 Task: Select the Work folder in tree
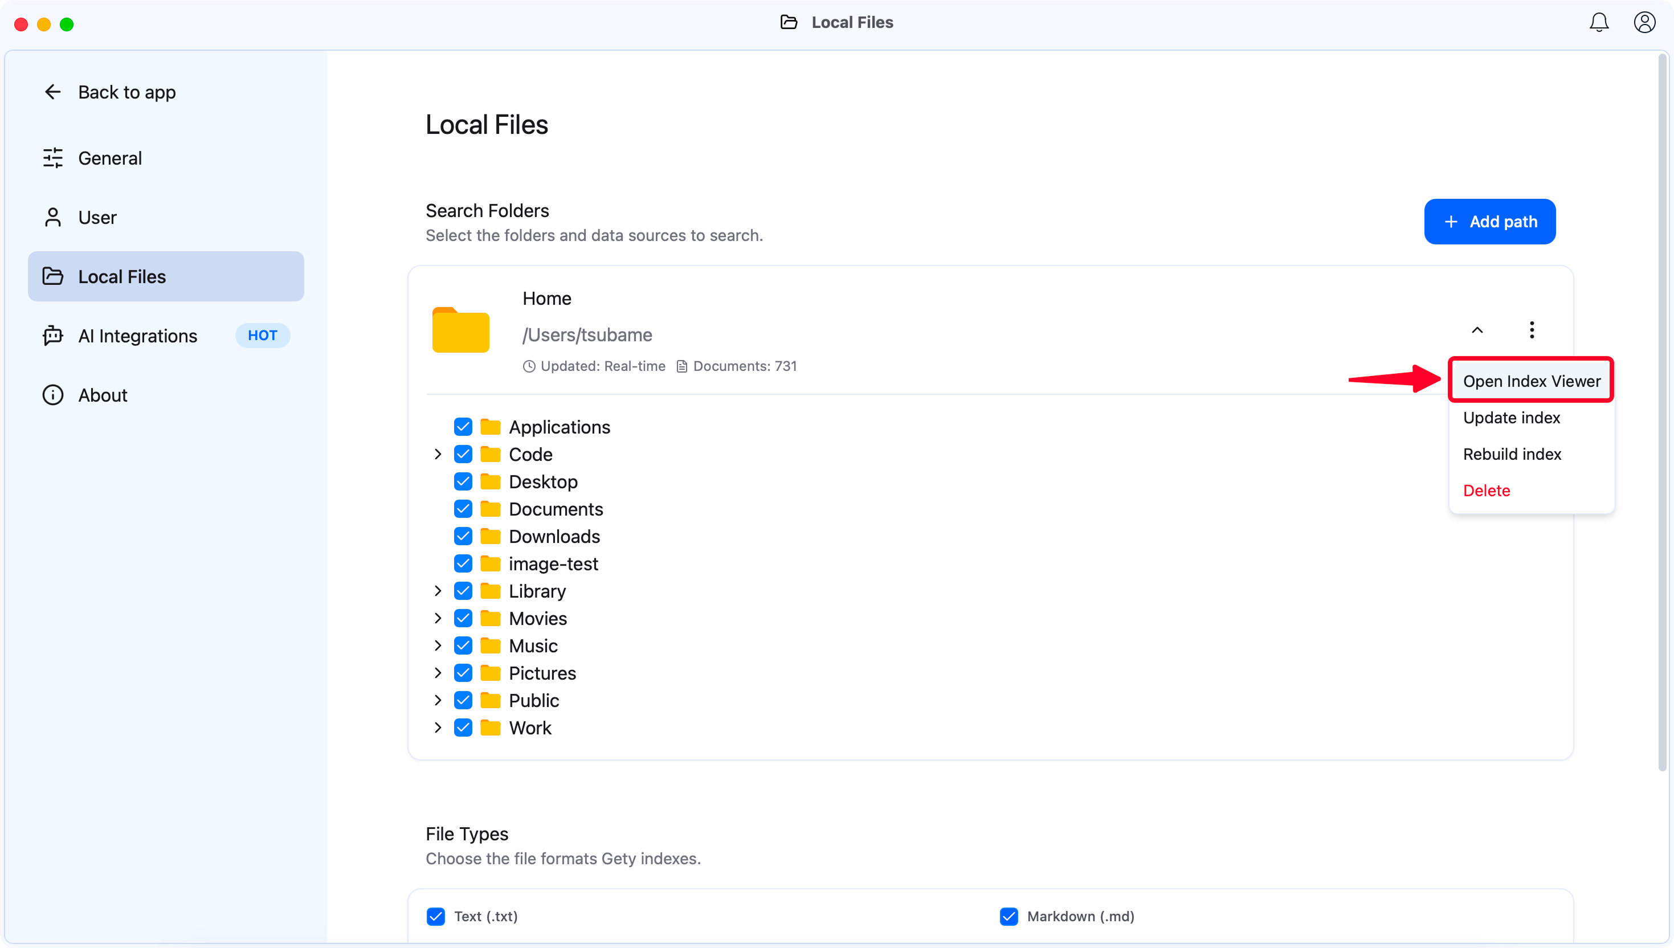click(529, 728)
